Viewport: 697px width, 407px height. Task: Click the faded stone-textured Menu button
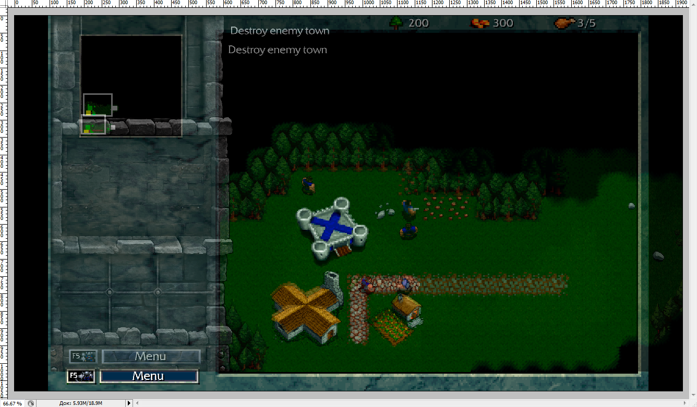(151, 356)
